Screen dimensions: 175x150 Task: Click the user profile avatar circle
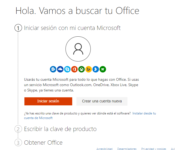pos(78,49)
